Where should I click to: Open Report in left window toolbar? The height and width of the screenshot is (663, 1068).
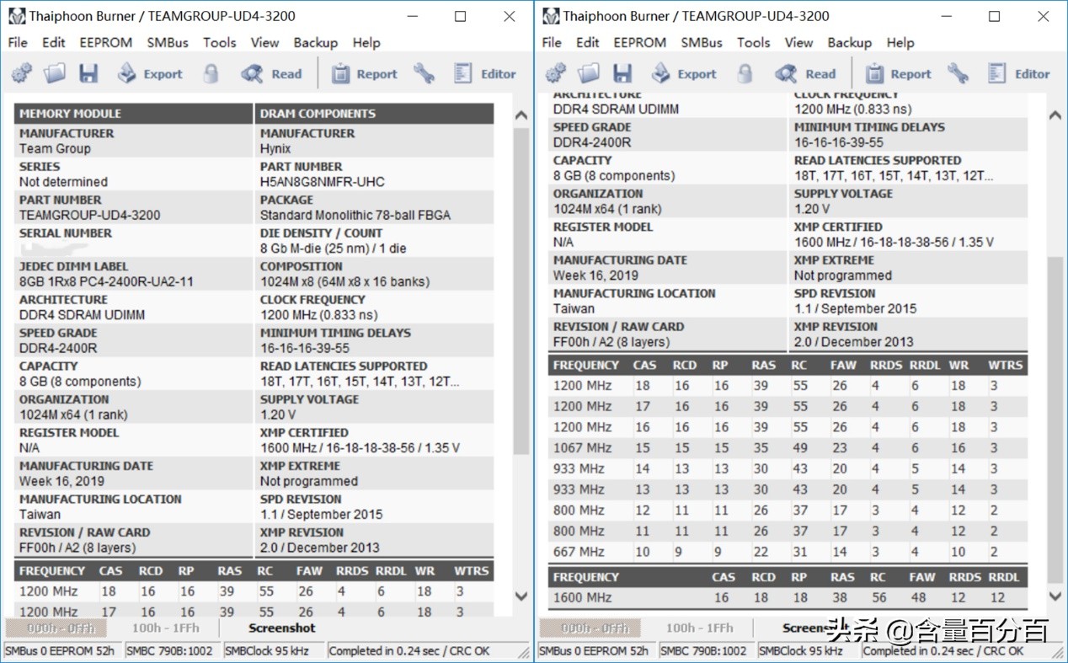coord(364,74)
